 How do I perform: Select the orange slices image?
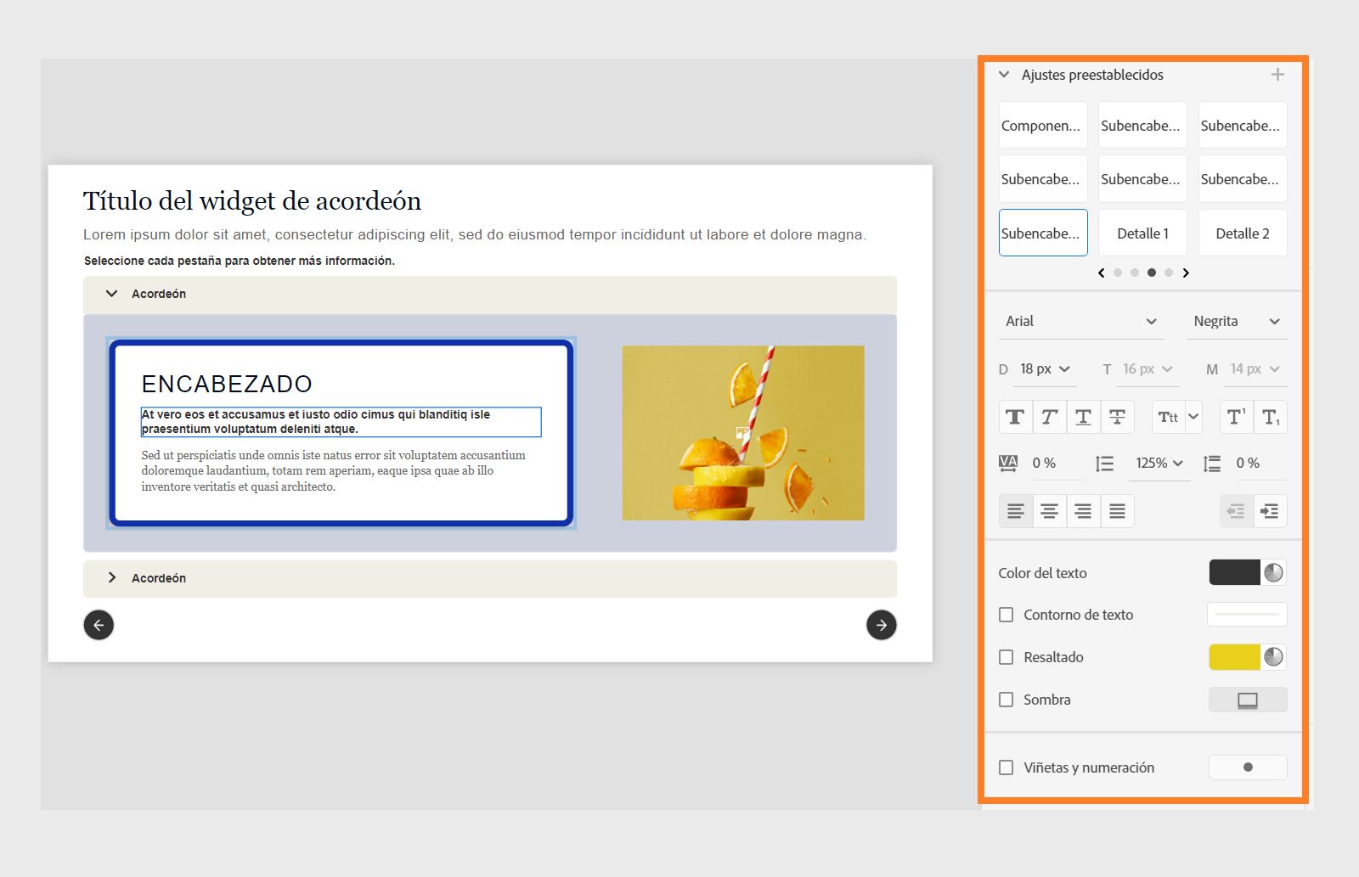[743, 433]
